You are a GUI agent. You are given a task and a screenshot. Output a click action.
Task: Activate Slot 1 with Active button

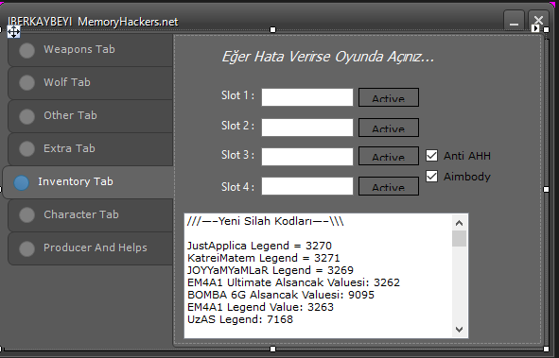coord(389,97)
